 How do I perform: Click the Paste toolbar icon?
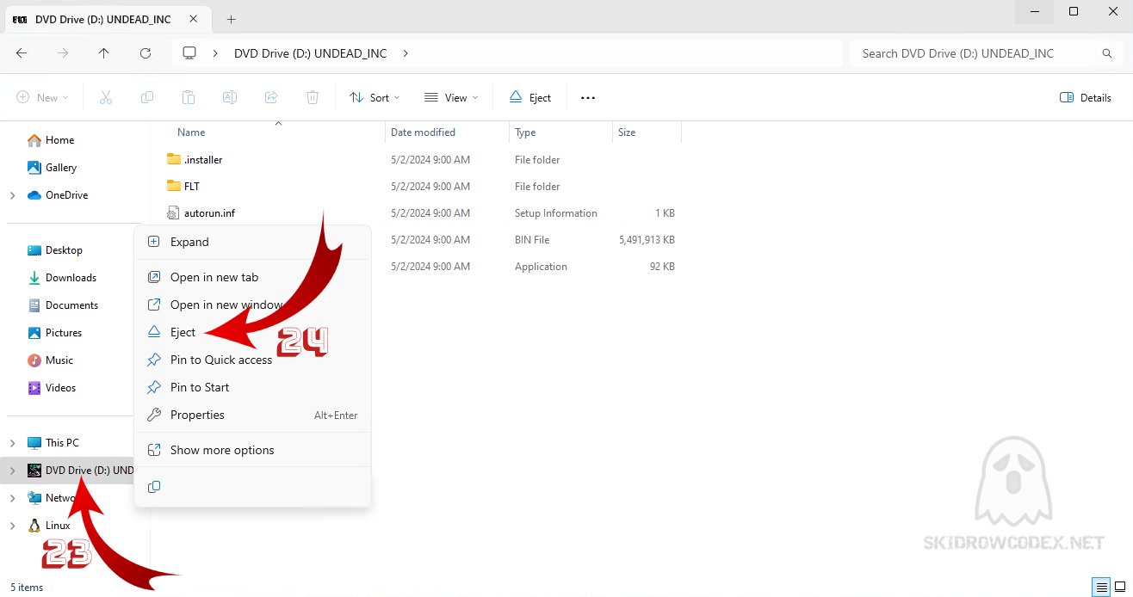pyautogui.click(x=189, y=98)
